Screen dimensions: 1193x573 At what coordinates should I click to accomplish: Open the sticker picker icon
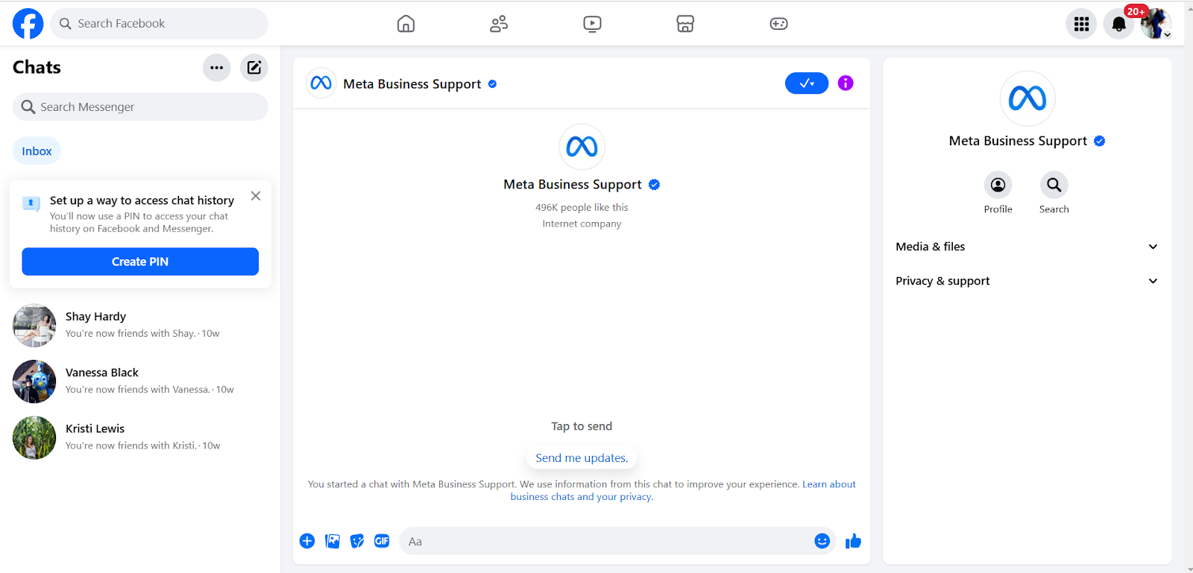point(357,541)
